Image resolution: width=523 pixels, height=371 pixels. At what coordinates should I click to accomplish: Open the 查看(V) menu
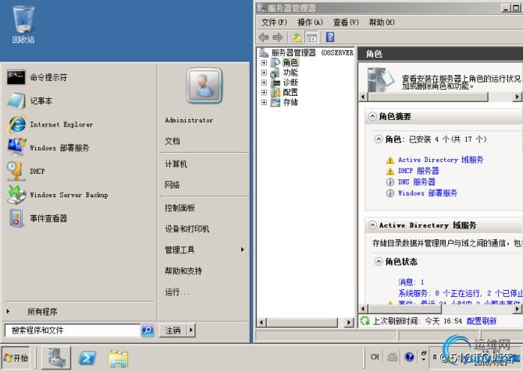pyautogui.click(x=346, y=23)
